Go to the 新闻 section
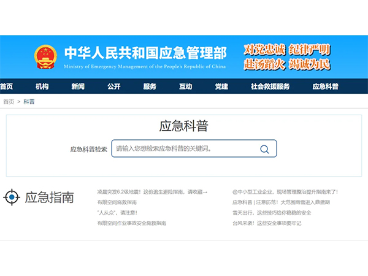 click(78, 86)
